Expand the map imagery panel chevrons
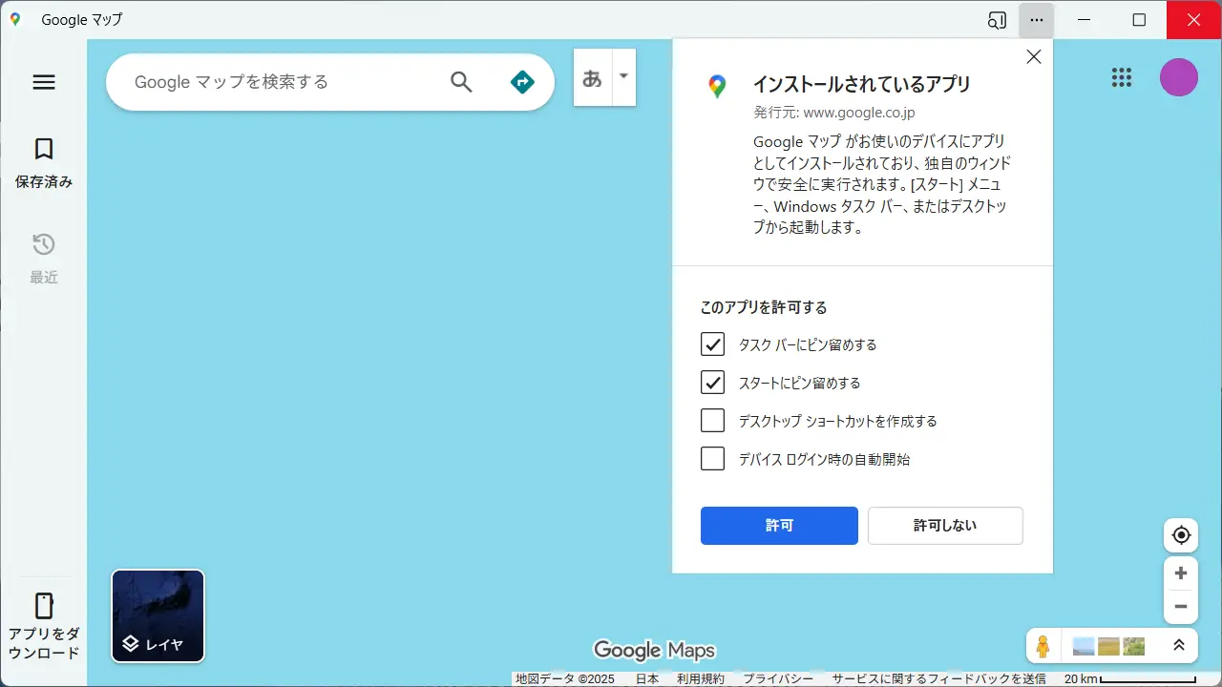This screenshot has height=687, width=1222. 1179,646
